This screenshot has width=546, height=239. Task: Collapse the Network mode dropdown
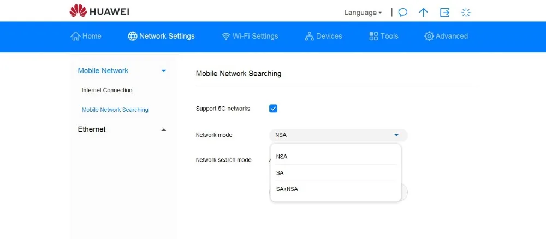pos(396,135)
